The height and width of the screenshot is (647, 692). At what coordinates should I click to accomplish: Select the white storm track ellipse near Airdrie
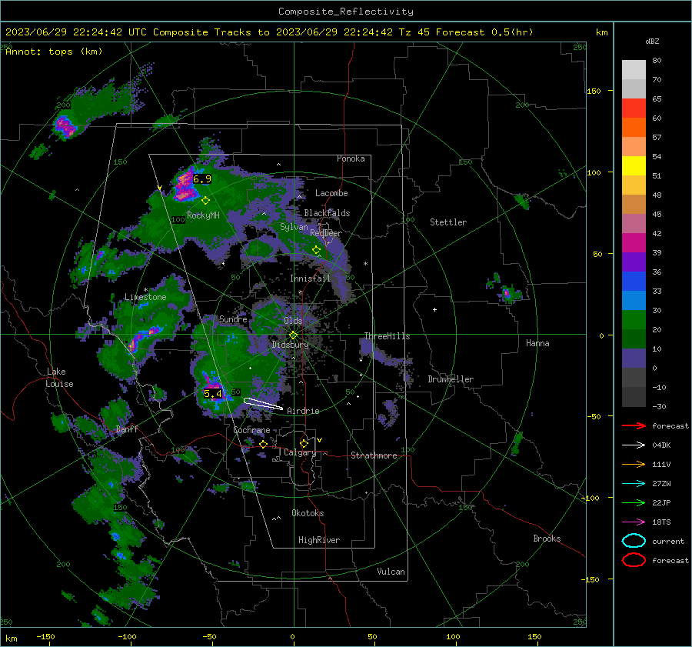coord(264,404)
